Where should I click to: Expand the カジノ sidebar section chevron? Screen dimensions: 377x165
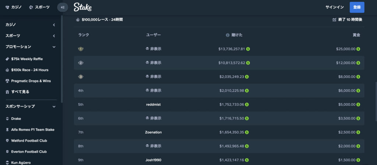click(x=54, y=25)
